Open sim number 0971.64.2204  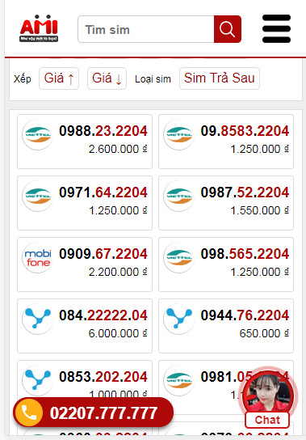coord(103,192)
